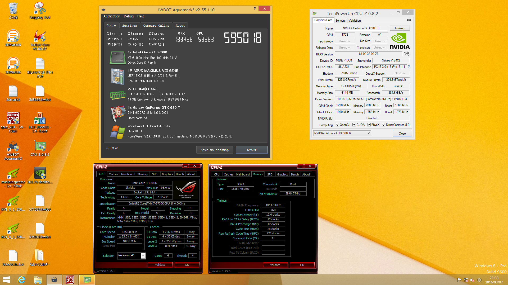Switch to the Settings tab in Aquamark
The image size is (508, 285).
pyautogui.click(x=129, y=26)
